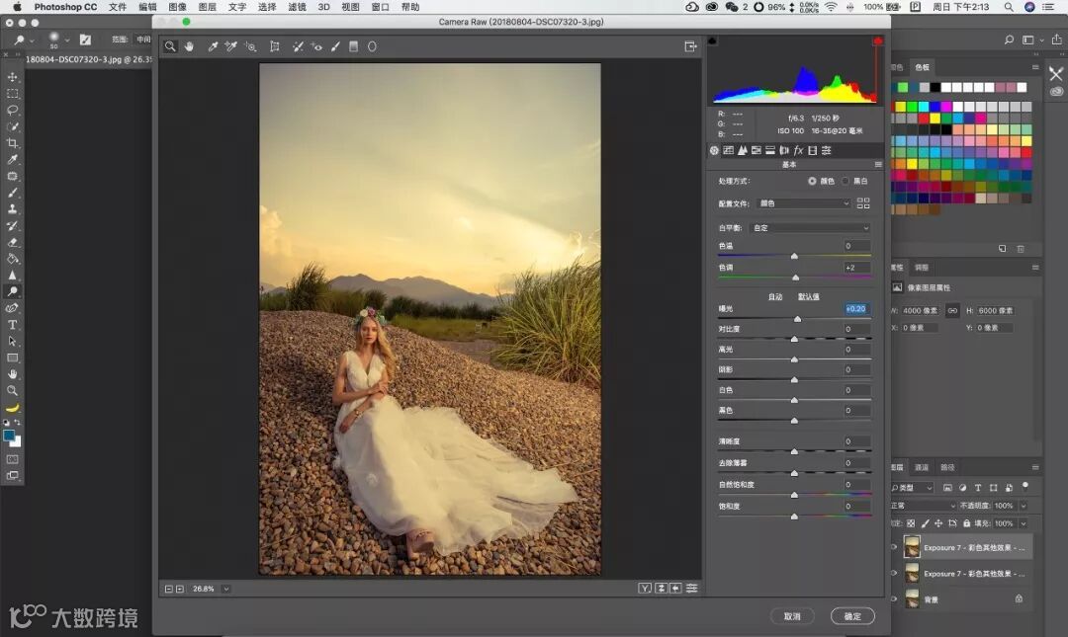The image size is (1068, 637).
Task: Toggle lock all for the layer
Action: point(966,523)
